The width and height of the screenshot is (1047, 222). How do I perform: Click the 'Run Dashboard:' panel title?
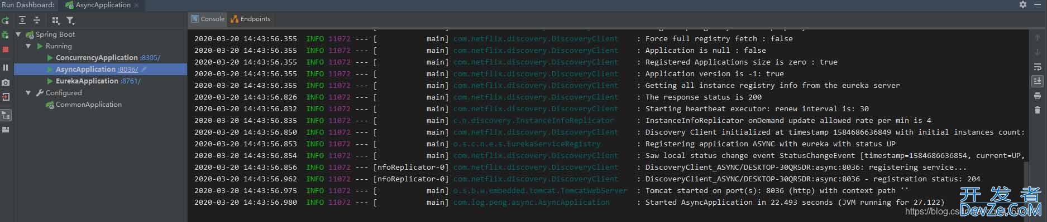(28, 5)
